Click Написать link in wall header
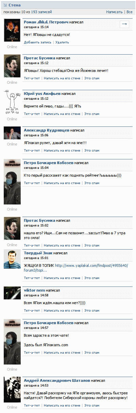This screenshot has width=136, height=413. click(114, 12)
